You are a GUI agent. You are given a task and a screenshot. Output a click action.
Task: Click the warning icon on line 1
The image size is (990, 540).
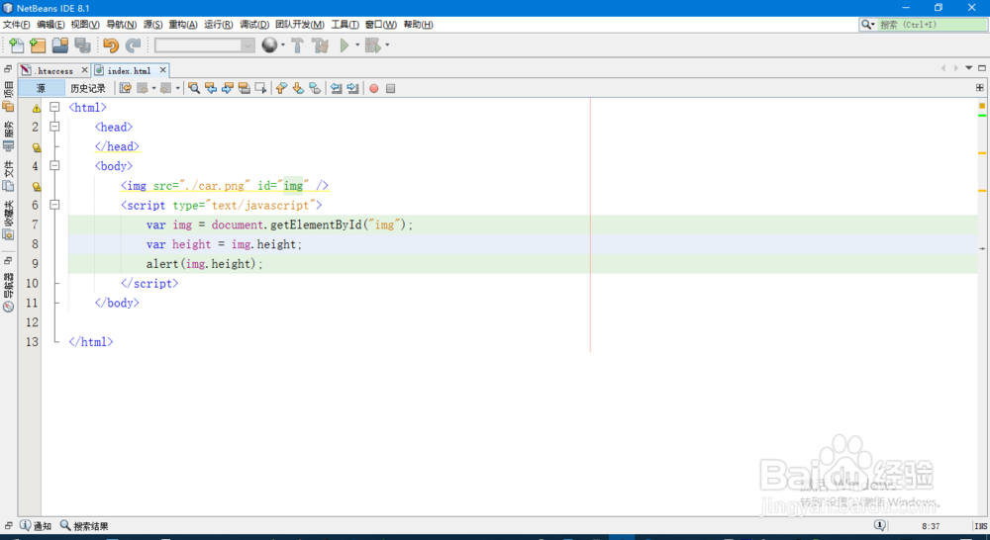coord(37,109)
